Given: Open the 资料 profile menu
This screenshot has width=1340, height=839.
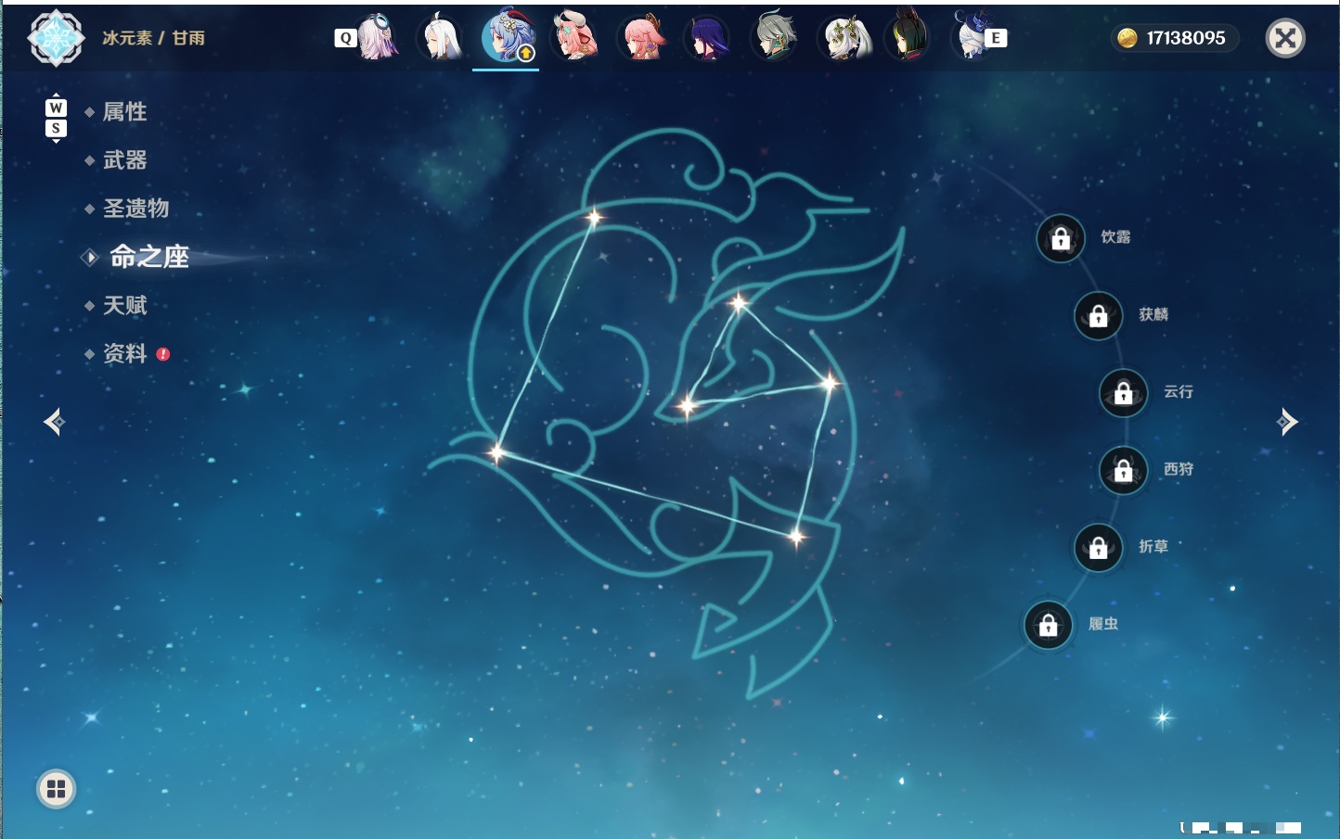Looking at the screenshot, I should click(x=124, y=353).
